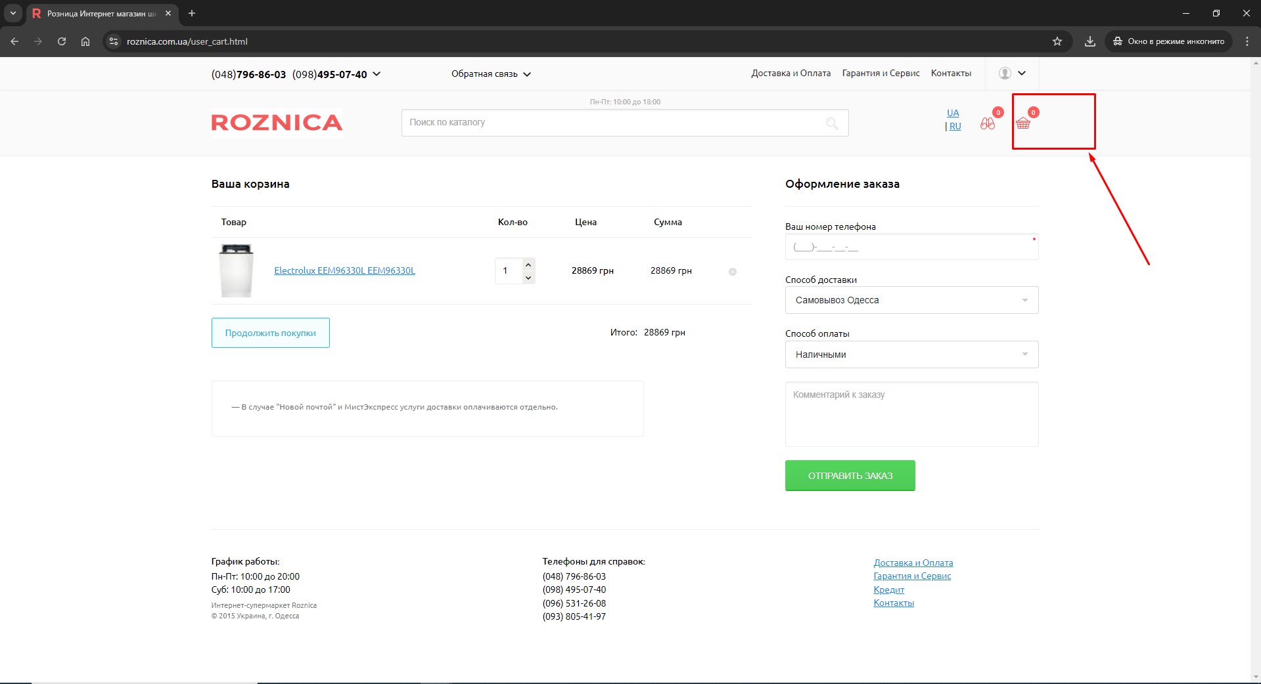The height and width of the screenshot is (684, 1261).
Task: Expand the Обратная связь dropdown
Action: (x=490, y=74)
